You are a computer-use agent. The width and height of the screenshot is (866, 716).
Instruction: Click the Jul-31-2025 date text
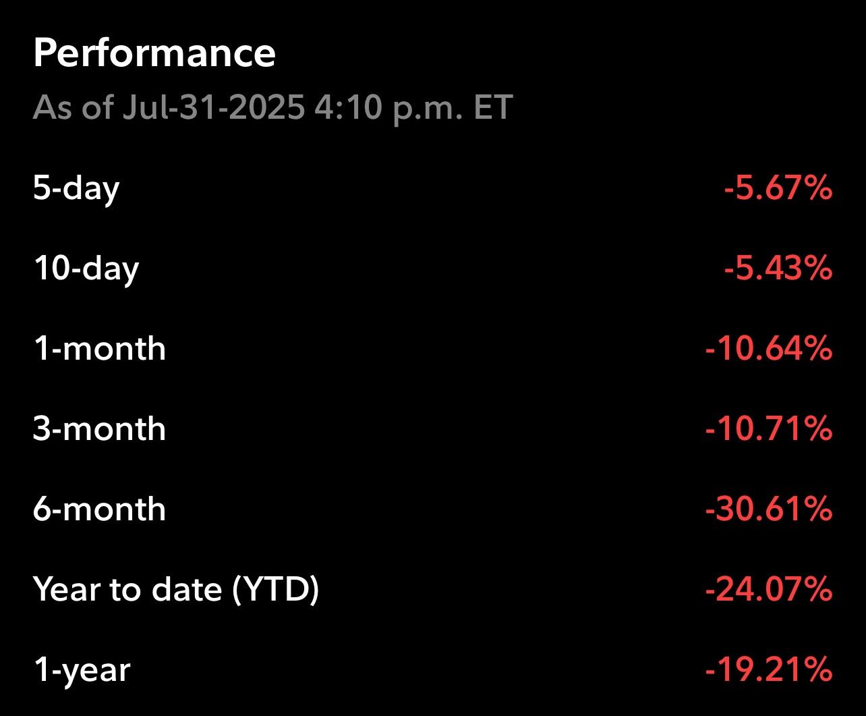[213, 108]
